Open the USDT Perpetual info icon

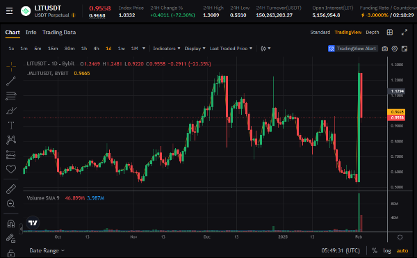point(74,15)
